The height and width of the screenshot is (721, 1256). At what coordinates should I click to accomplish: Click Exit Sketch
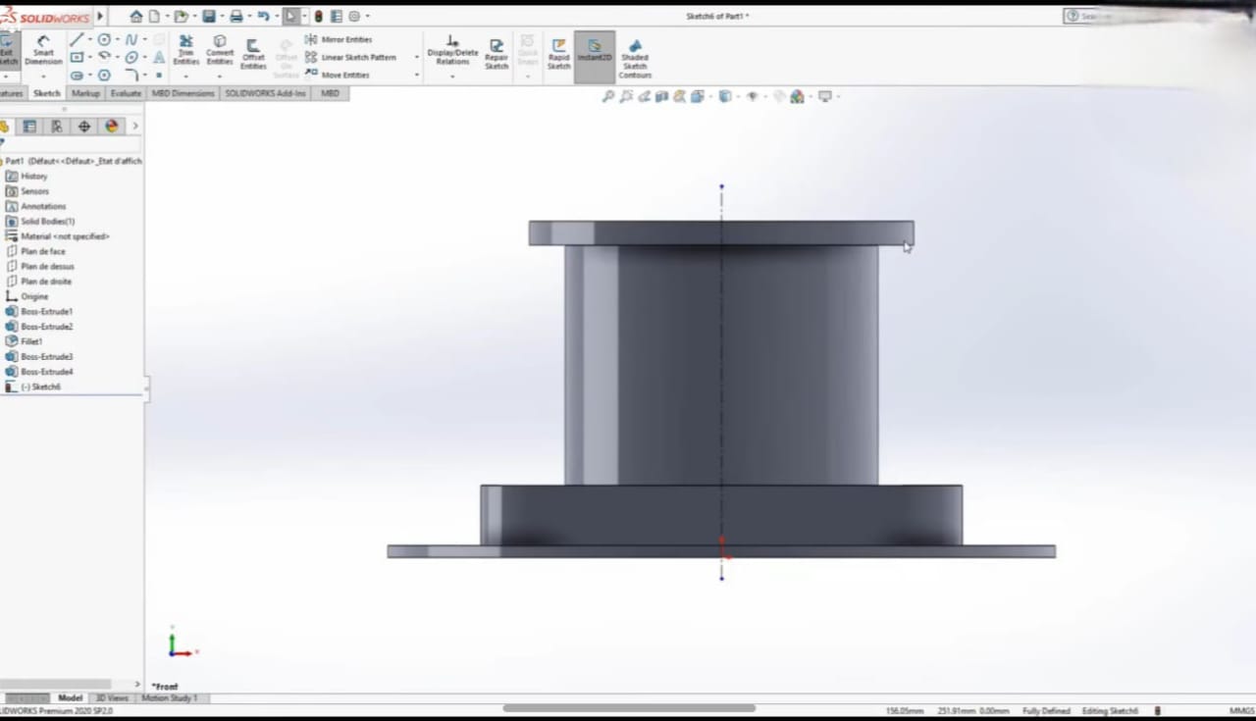pyautogui.click(x=8, y=49)
